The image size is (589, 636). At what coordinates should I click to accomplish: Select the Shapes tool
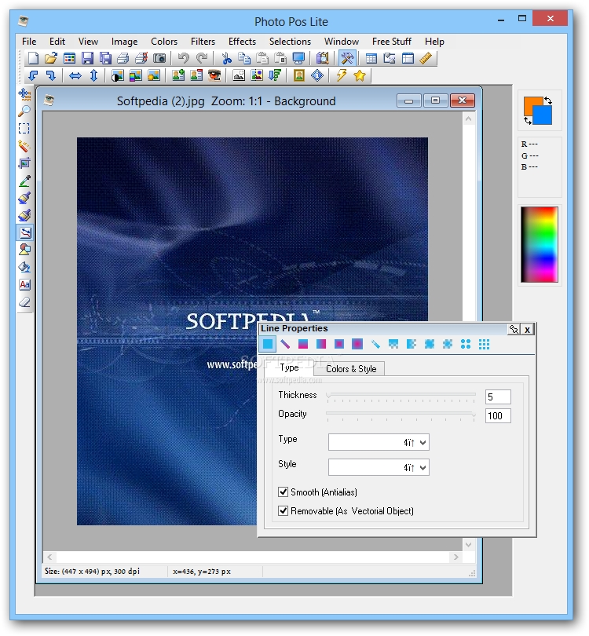tap(24, 250)
